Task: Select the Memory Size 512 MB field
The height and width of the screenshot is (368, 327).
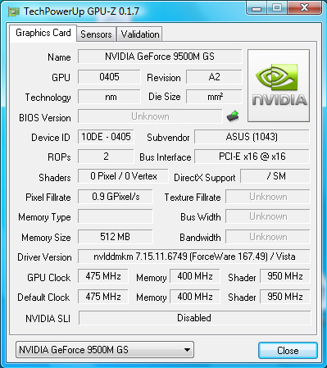Action: click(x=116, y=237)
